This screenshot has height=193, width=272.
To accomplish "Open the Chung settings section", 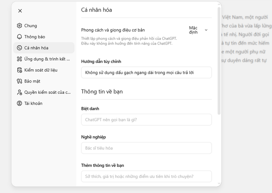I will pos(31,26).
